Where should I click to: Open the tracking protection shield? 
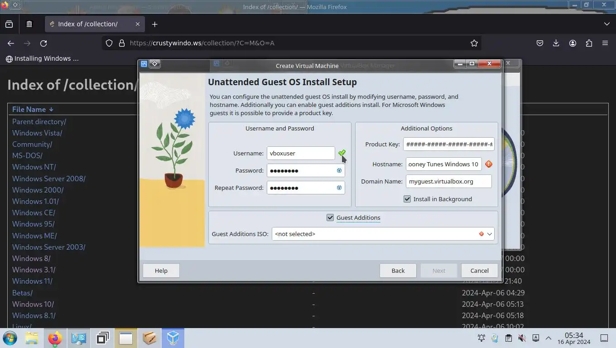tap(109, 43)
